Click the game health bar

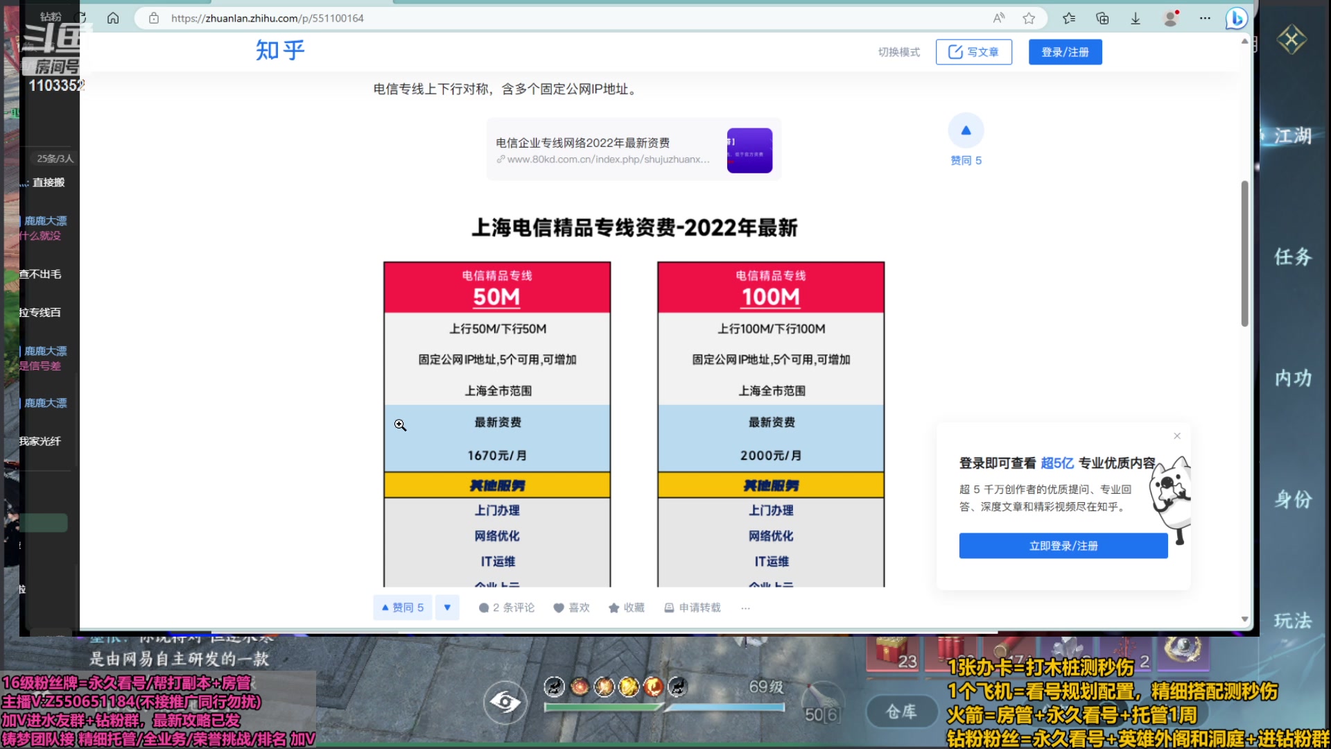603,707
